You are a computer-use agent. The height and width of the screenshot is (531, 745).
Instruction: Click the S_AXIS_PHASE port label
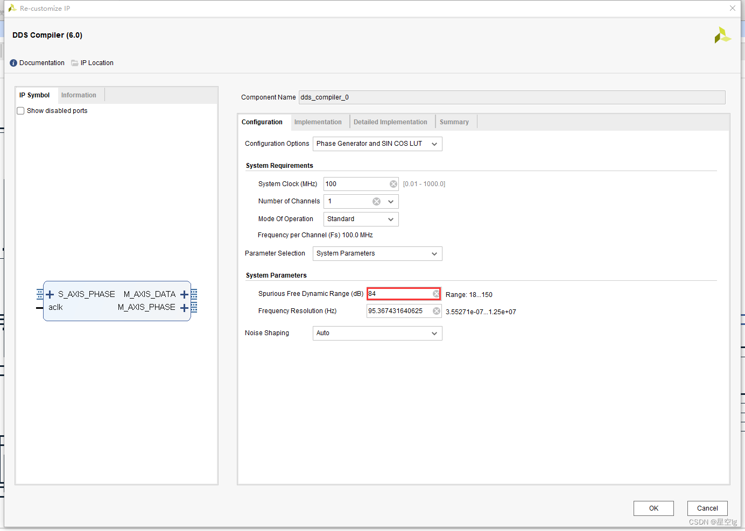[87, 294]
